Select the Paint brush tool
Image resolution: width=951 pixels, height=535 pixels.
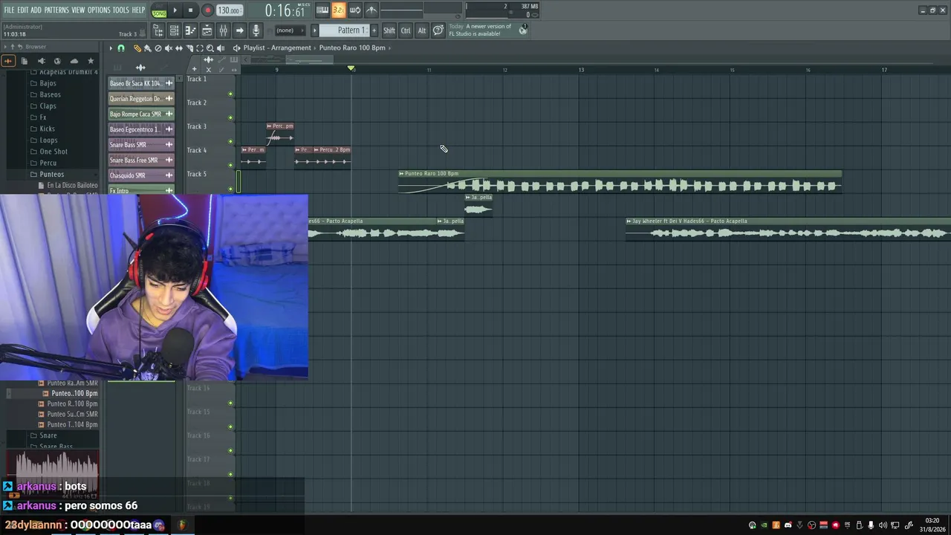click(147, 48)
